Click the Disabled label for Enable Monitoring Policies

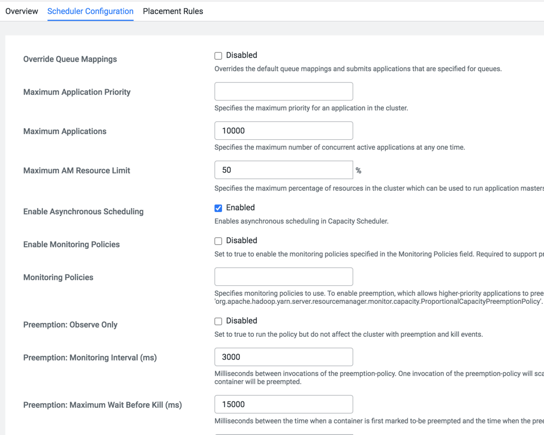click(x=242, y=240)
